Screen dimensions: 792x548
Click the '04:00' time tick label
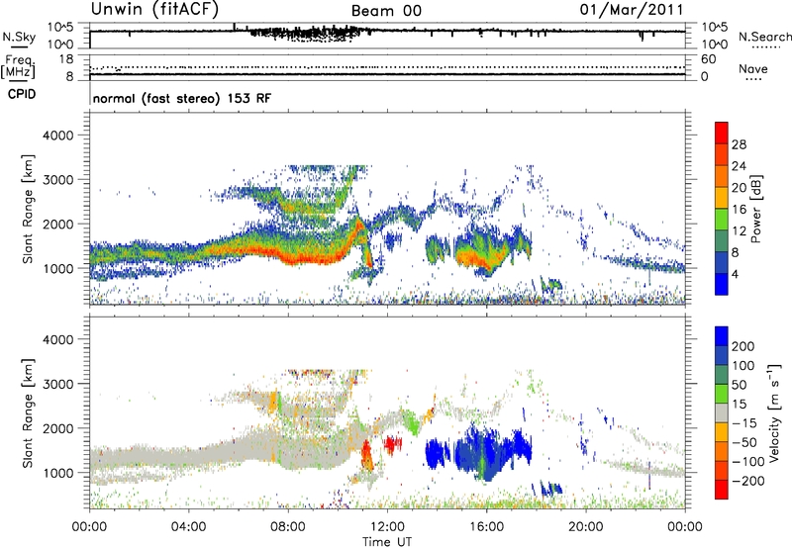188,527
